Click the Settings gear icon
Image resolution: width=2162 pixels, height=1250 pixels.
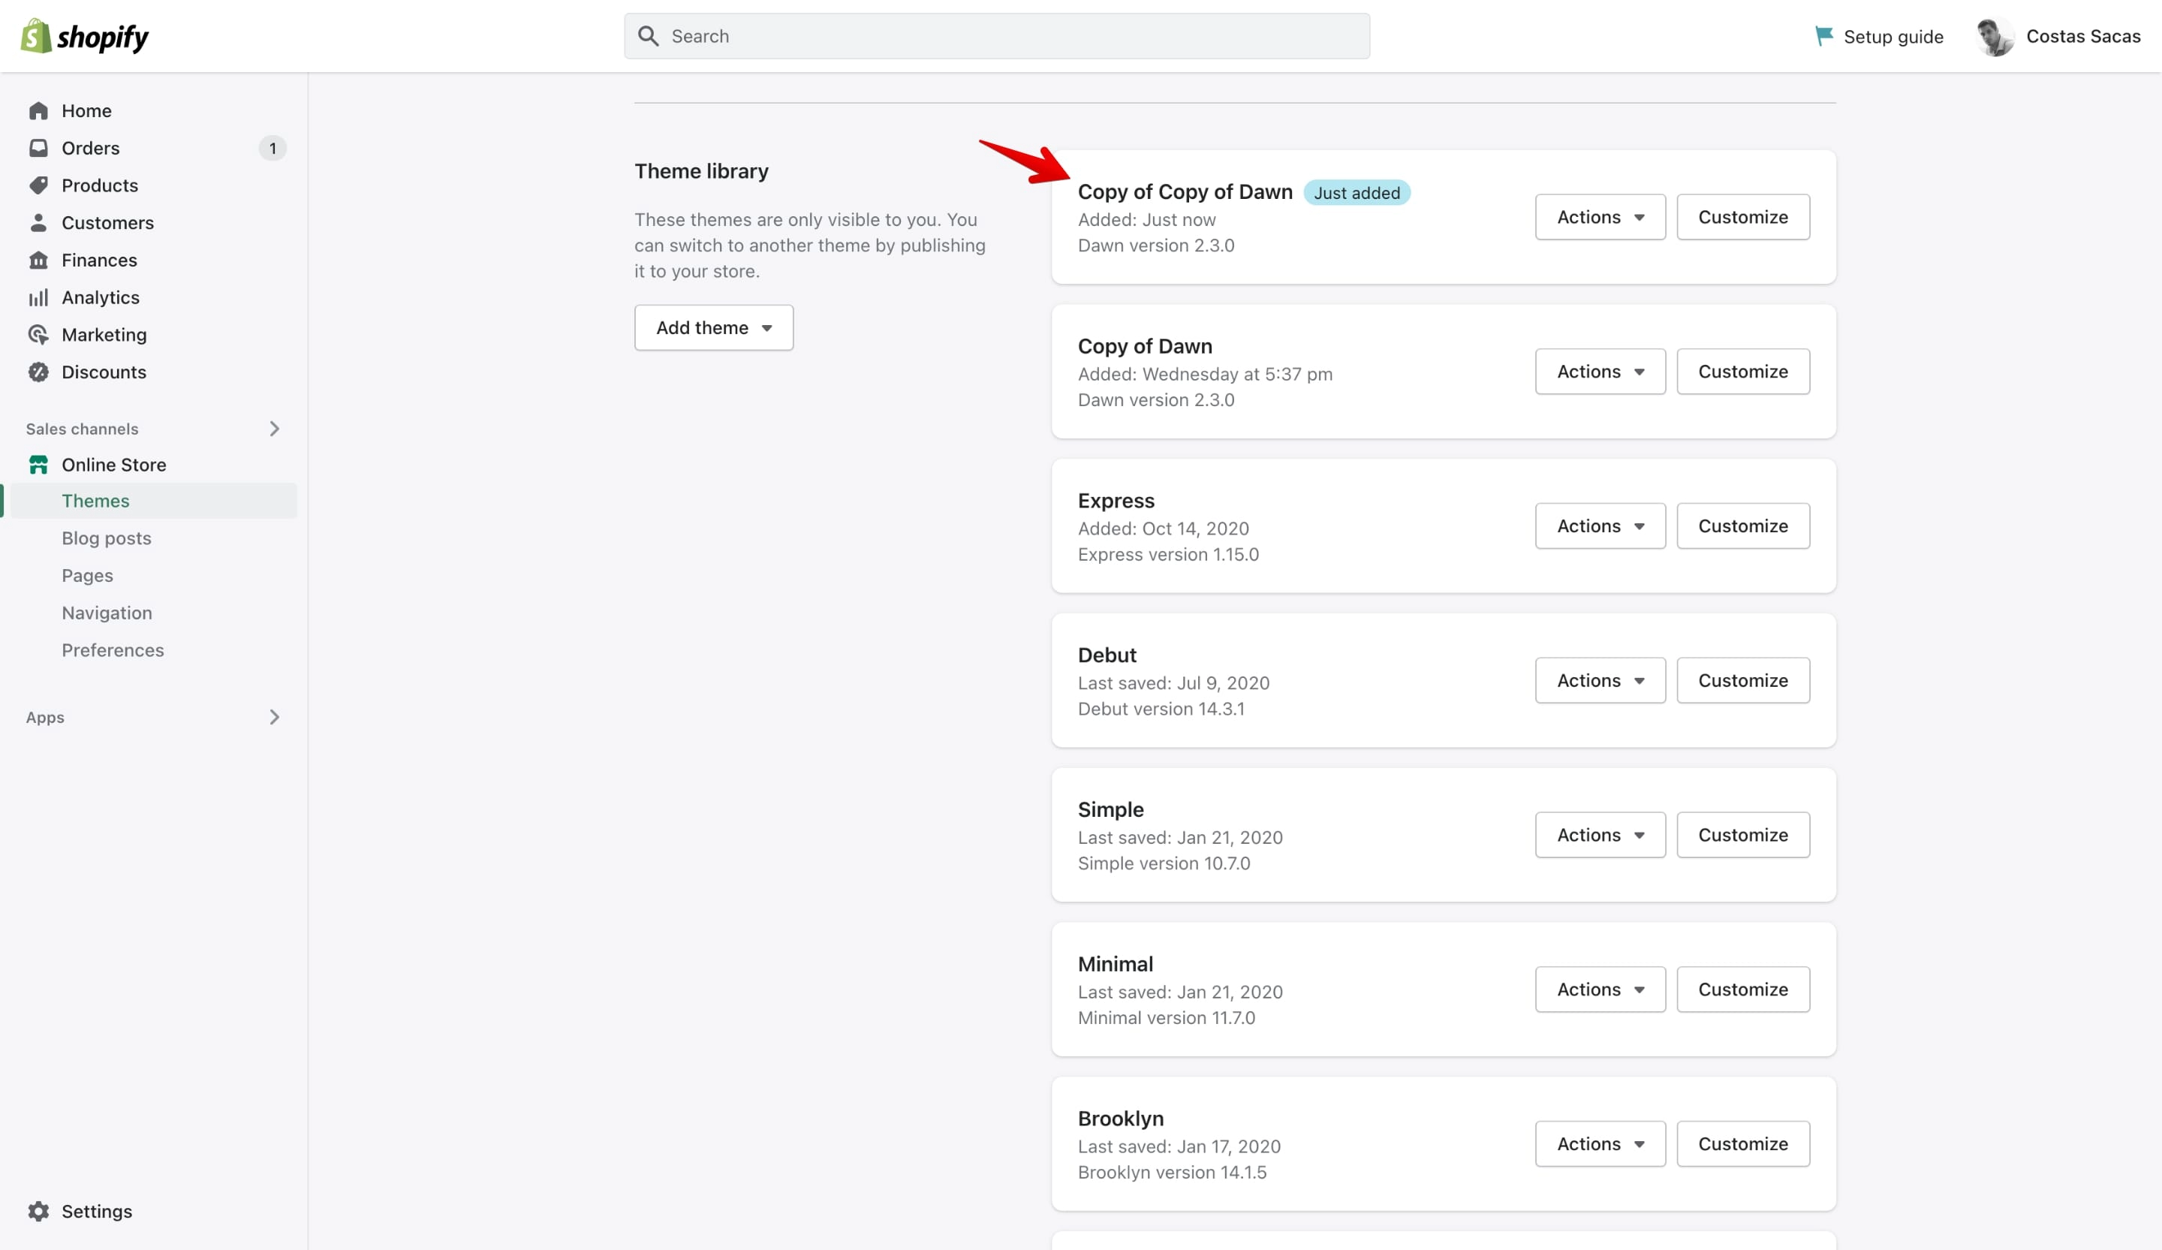coord(38,1210)
